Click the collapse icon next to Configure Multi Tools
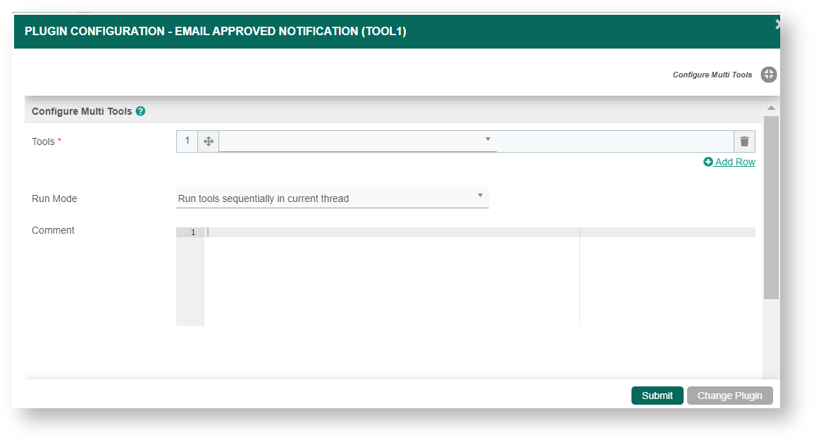814x442 pixels. point(769,75)
